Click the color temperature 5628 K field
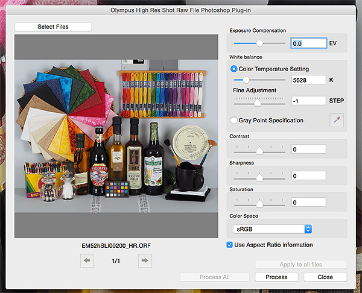The image size is (362, 293). pos(308,80)
